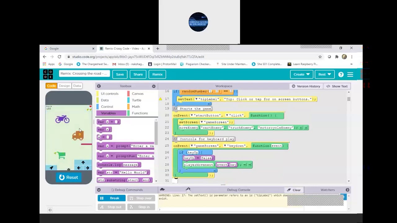Click the purple motorcycle enemy
Image resolution: width=397 pixels, height=223 pixels.
tap(62, 119)
